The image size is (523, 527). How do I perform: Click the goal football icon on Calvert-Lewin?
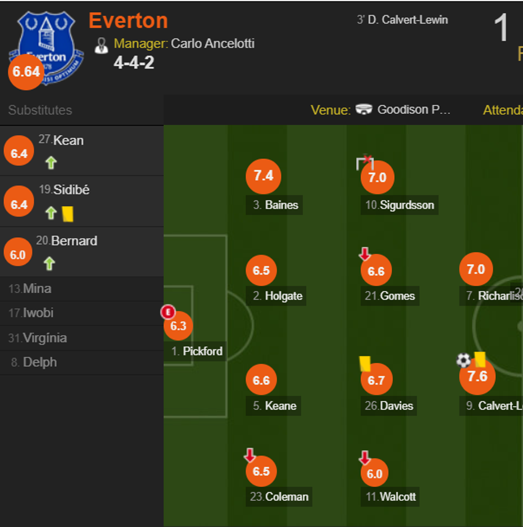[x=464, y=361]
